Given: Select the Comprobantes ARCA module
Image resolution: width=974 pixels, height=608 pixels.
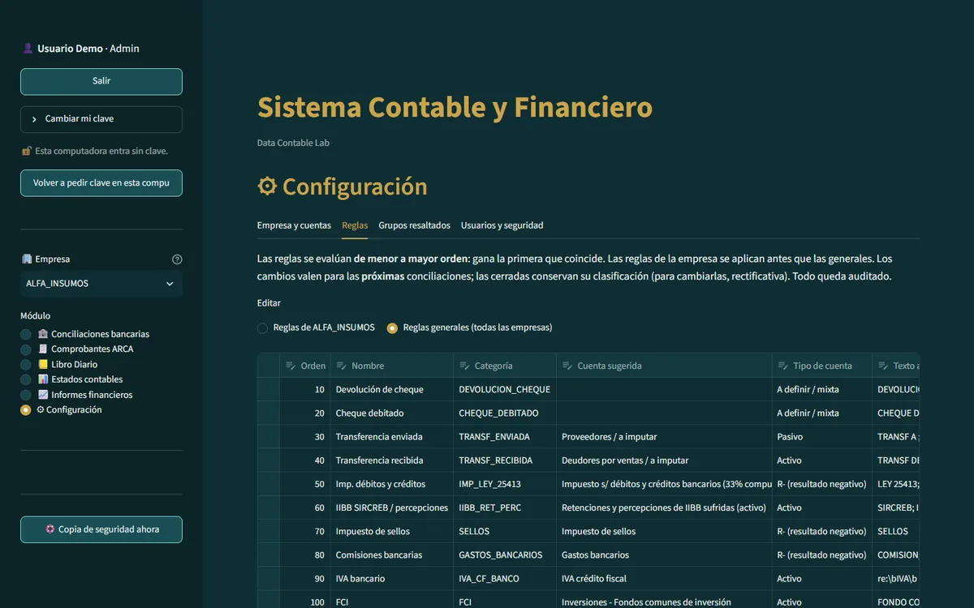Looking at the screenshot, I should [77, 349].
